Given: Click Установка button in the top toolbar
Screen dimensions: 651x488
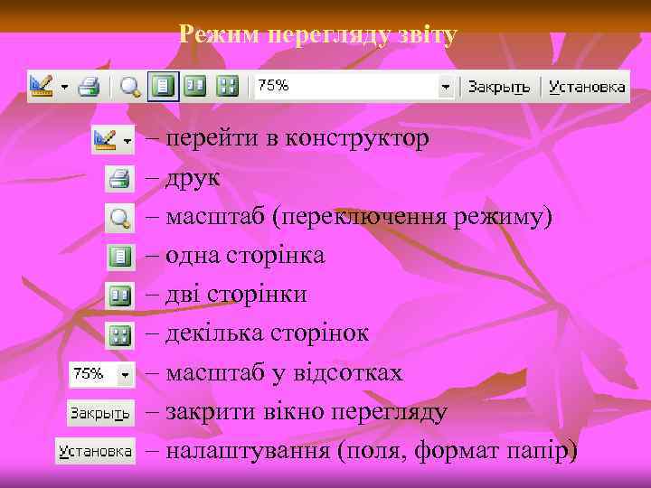Looking at the screenshot, I should 587,87.
